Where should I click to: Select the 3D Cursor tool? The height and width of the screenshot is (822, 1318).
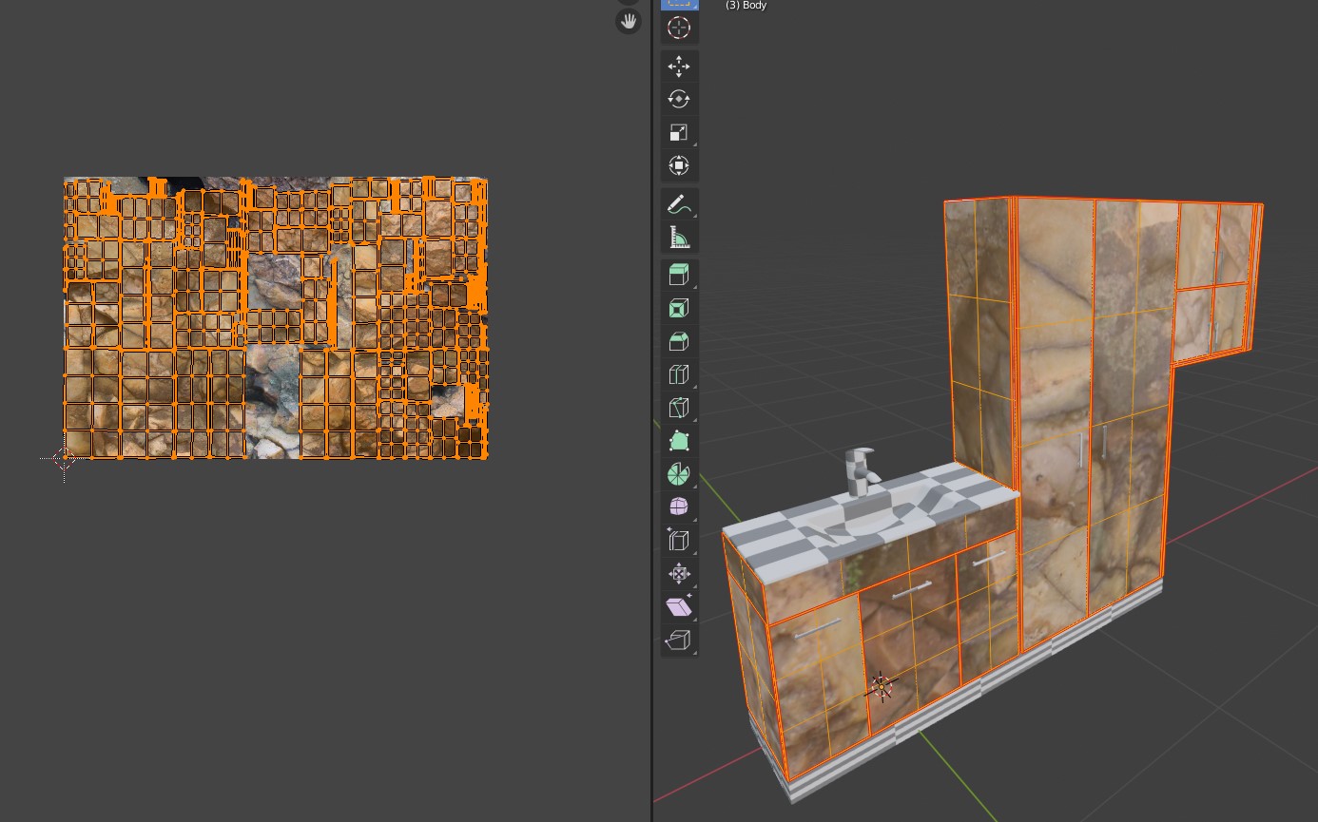(x=679, y=28)
